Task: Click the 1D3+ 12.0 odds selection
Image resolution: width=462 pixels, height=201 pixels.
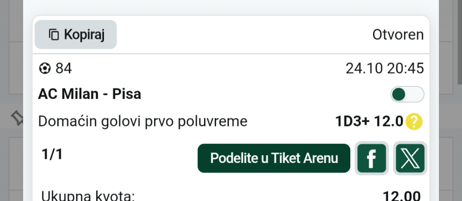Action: [x=369, y=122]
